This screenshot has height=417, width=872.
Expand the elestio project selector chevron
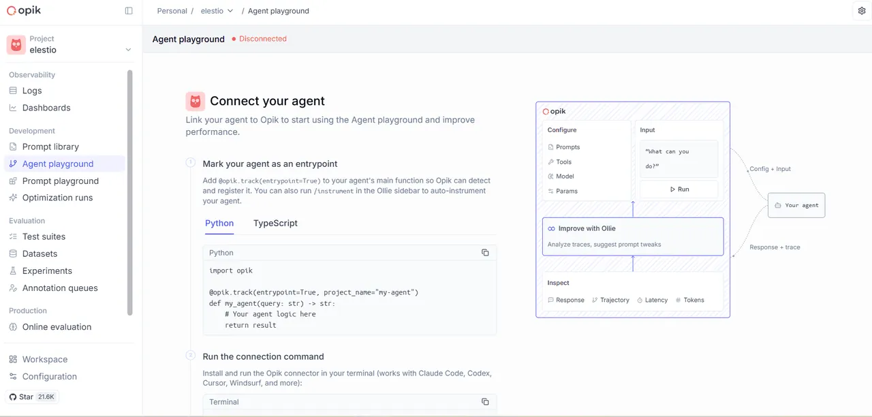[128, 50]
